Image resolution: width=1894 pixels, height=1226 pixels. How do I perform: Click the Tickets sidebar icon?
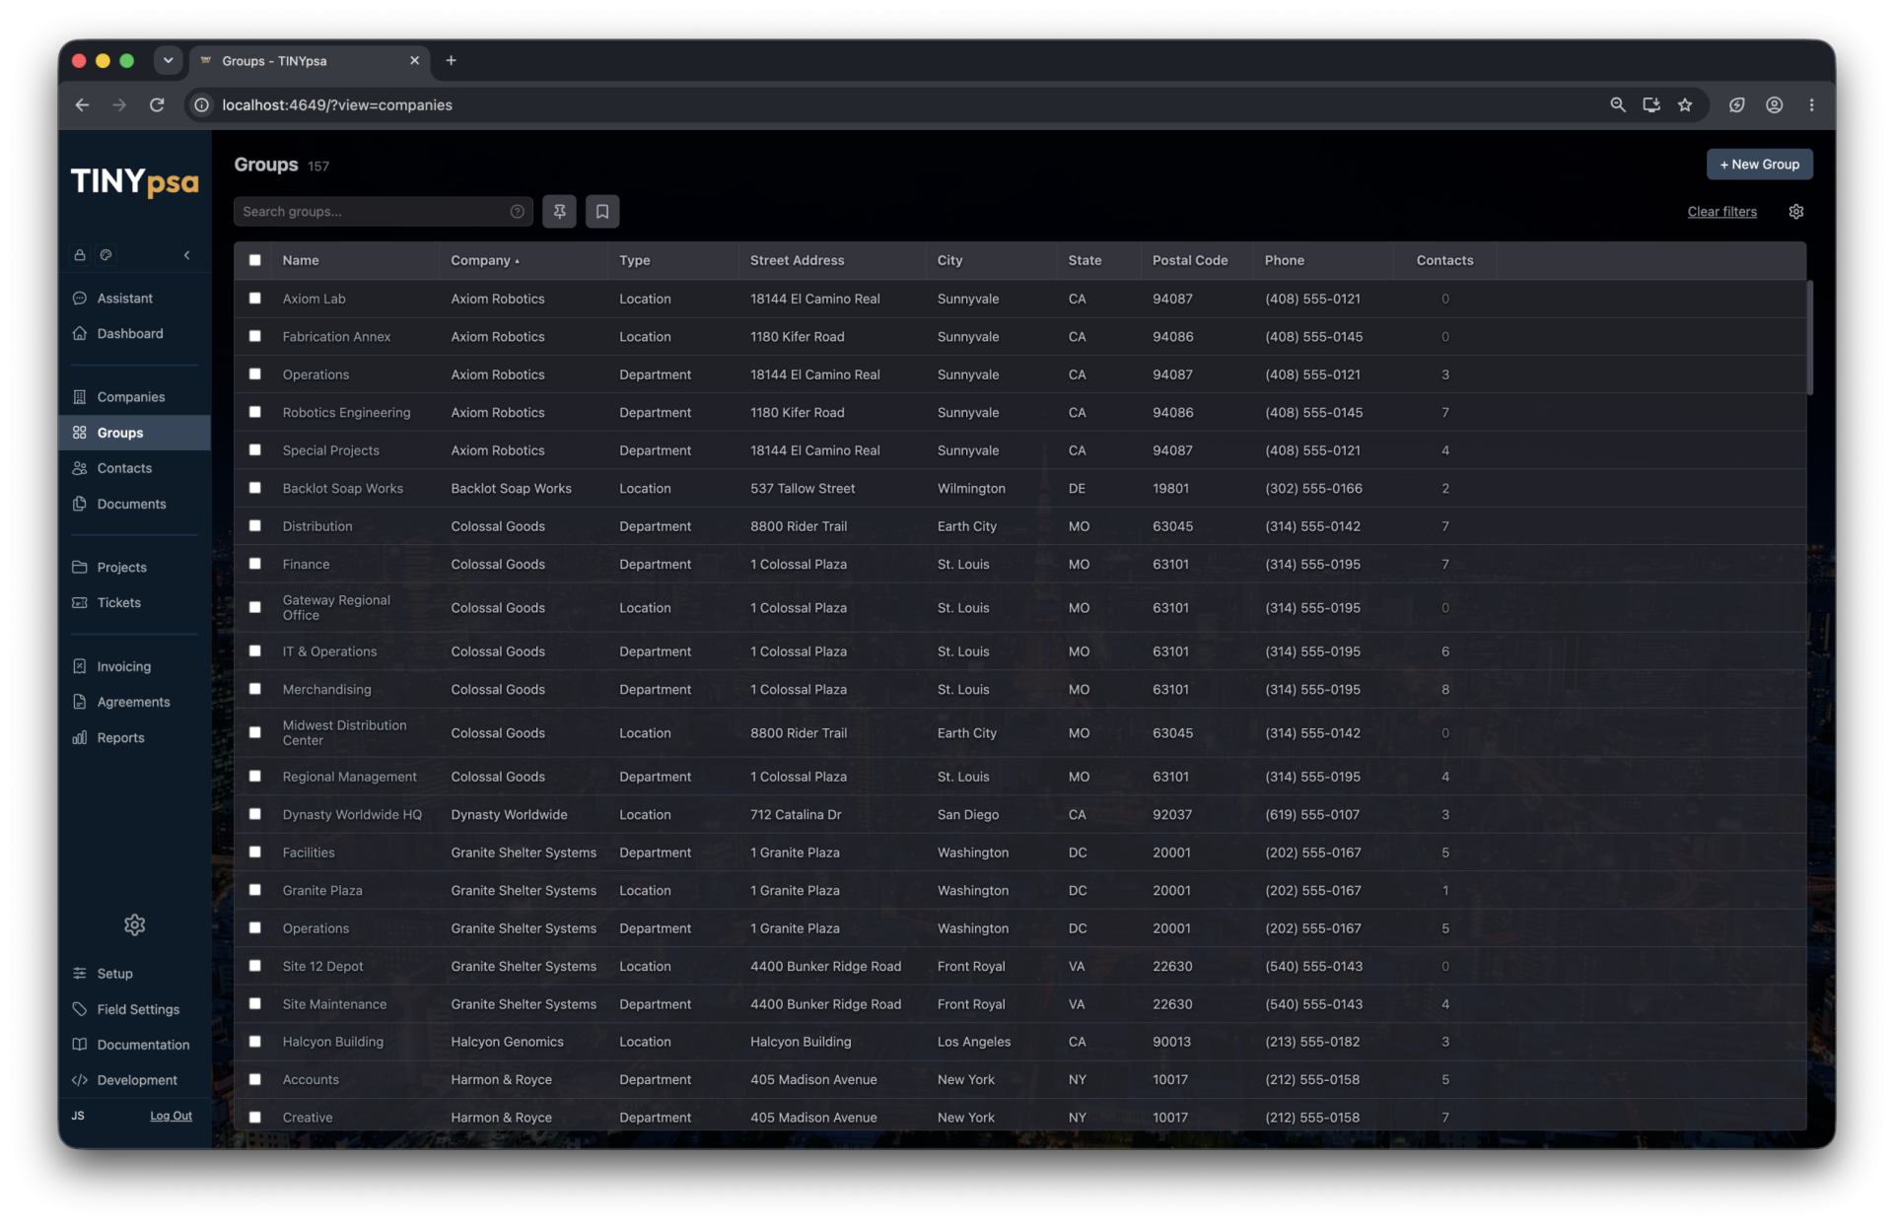[x=80, y=602]
